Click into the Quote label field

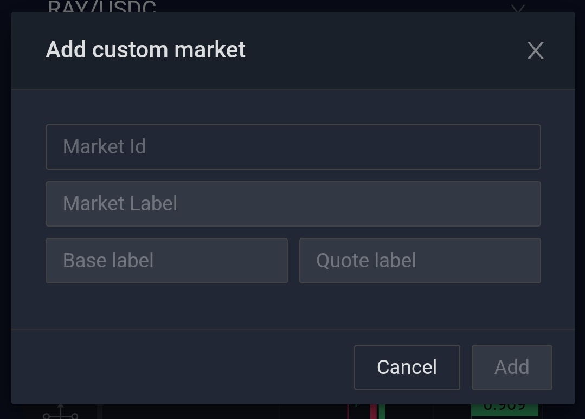click(x=420, y=261)
